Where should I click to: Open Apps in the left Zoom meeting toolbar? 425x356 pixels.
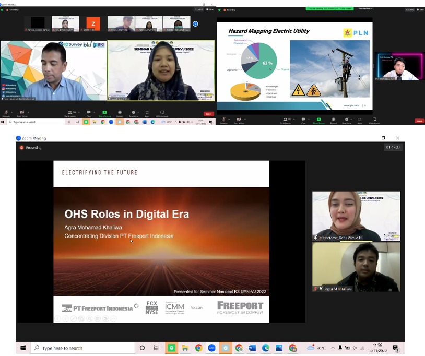[x=147, y=112]
